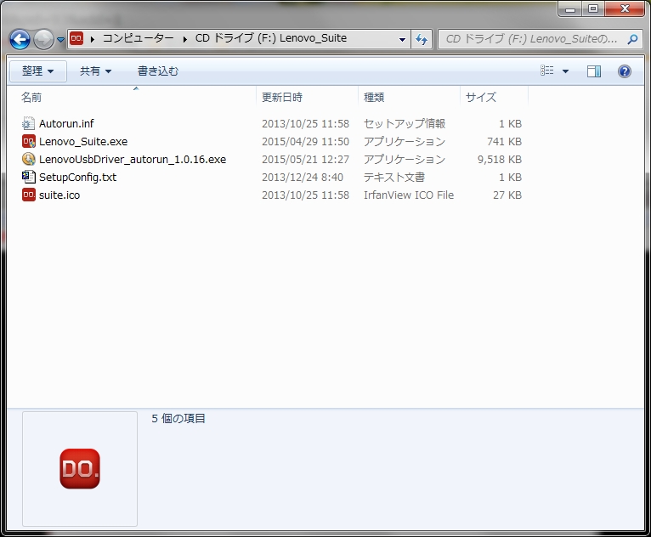The height and width of the screenshot is (537, 651).
Task: Click the テキスト文書 type cell
Action: (394, 178)
